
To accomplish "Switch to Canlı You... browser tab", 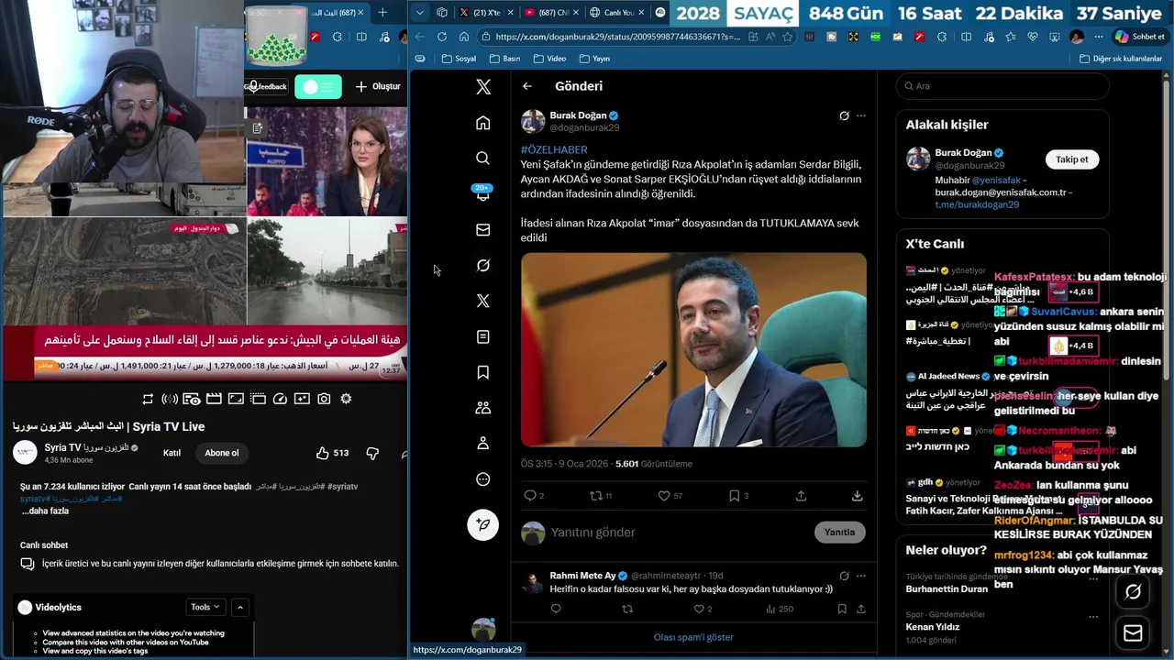I will [x=615, y=12].
